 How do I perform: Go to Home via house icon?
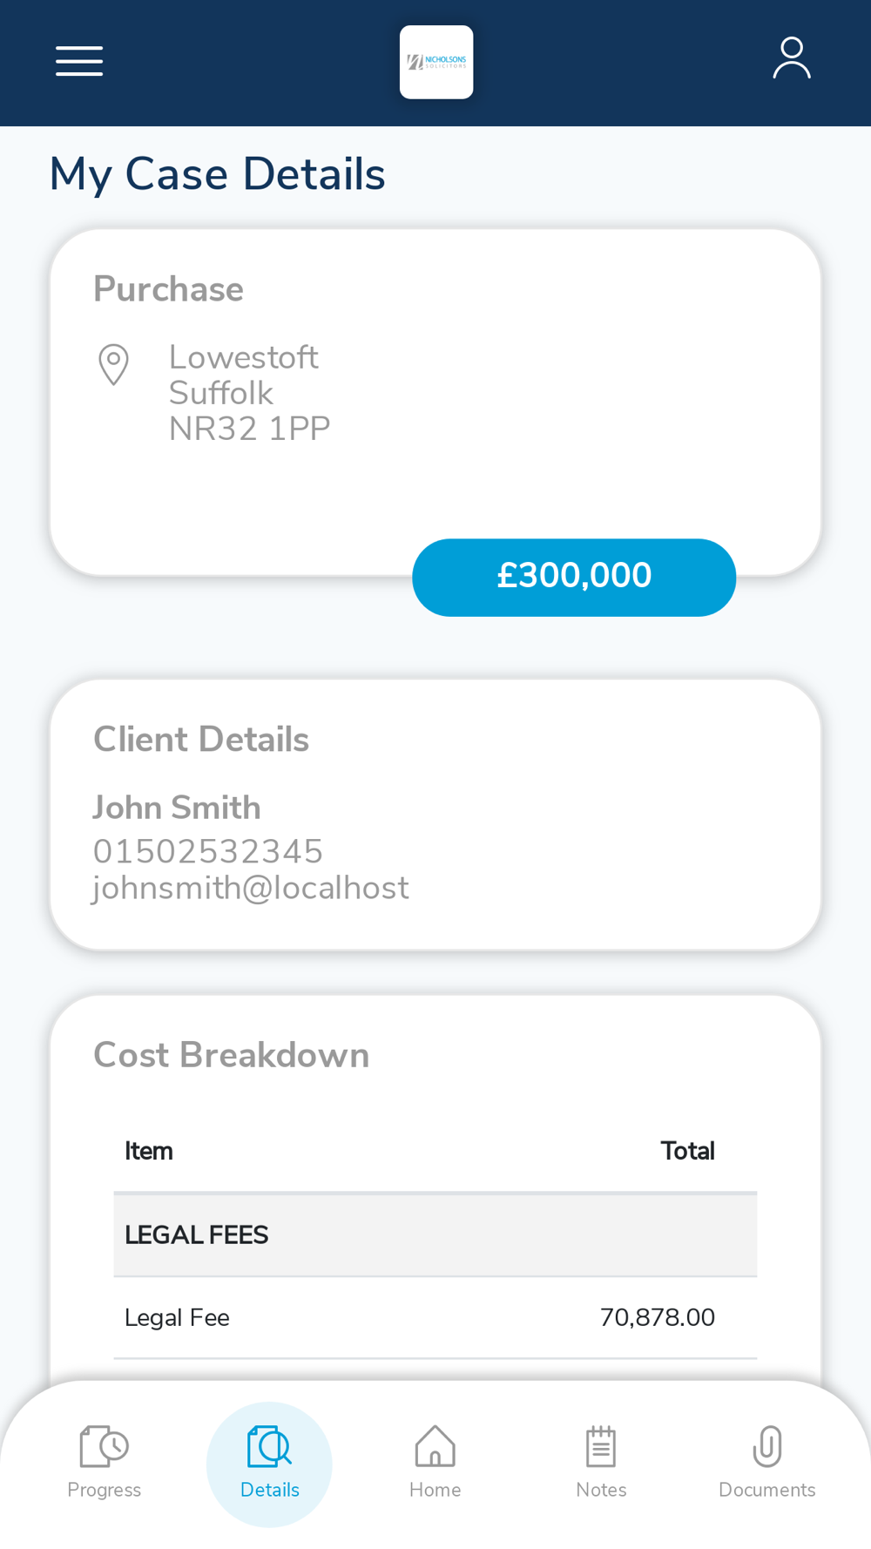point(435,1447)
